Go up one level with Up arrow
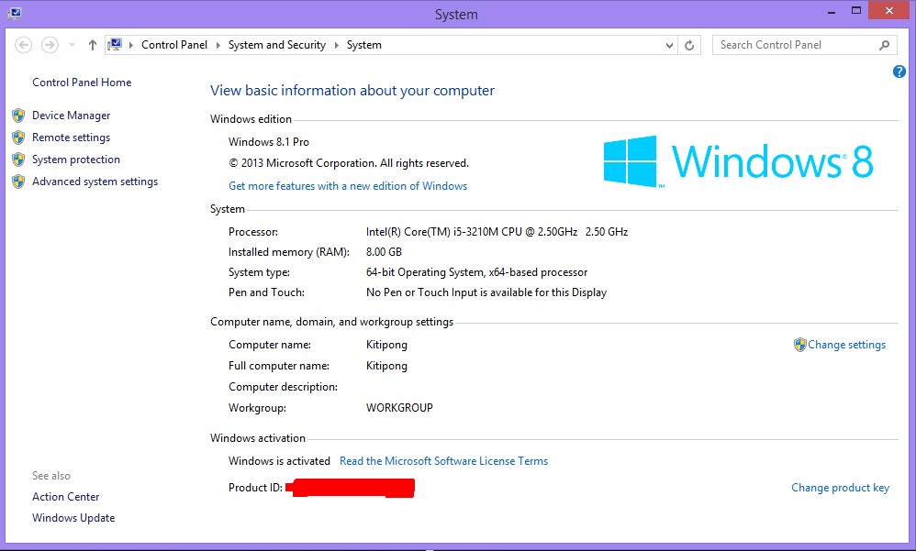916x551 pixels. tap(93, 45)
